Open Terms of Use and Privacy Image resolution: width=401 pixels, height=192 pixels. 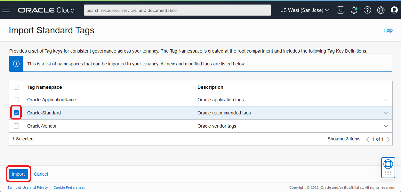coord(28,188)
